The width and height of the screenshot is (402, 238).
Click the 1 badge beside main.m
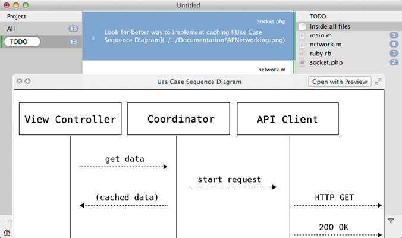[x=394, y=35]
